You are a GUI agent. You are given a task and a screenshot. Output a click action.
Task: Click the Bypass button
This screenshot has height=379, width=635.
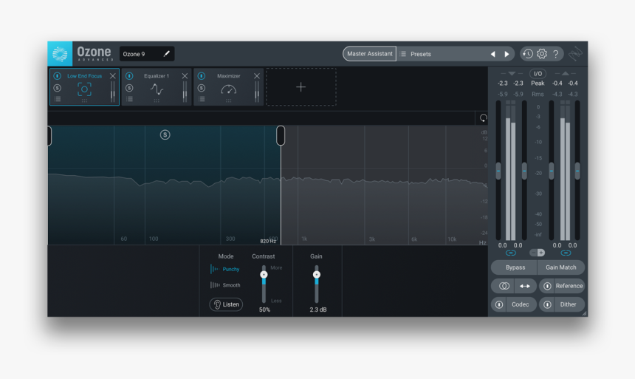click(515, 267)
